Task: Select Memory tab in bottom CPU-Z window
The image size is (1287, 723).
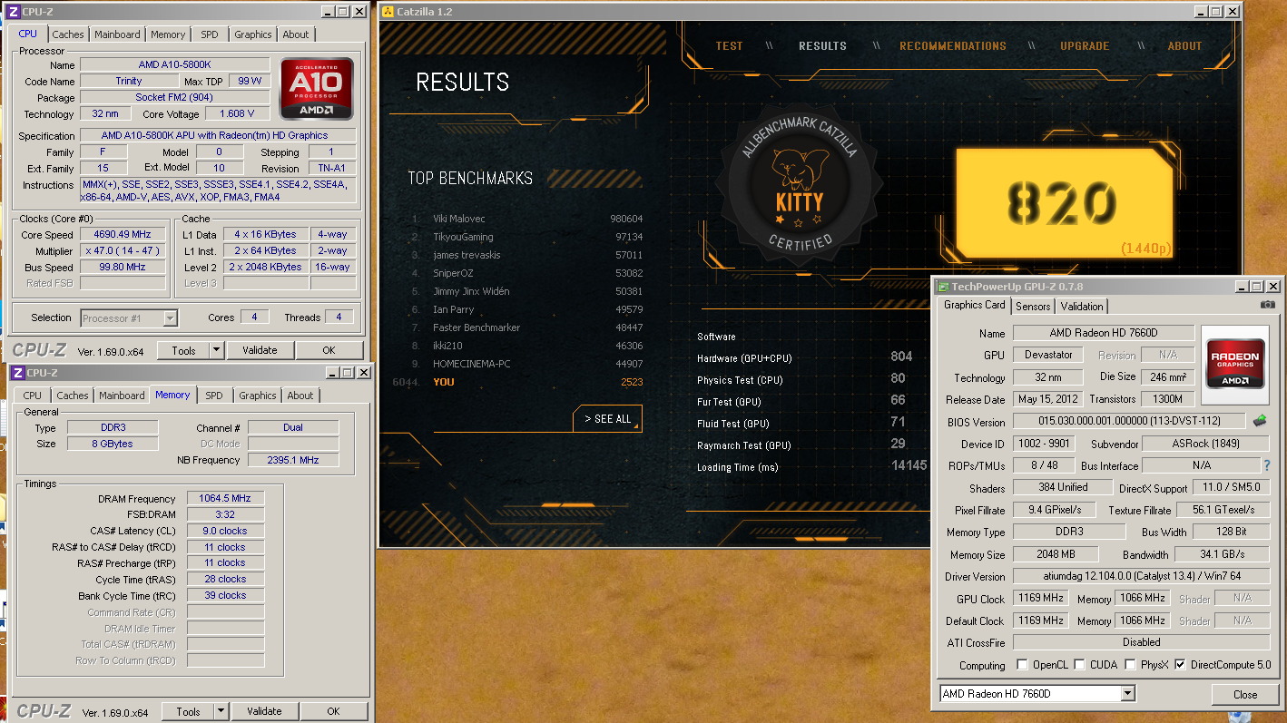Action: (172, 395)
